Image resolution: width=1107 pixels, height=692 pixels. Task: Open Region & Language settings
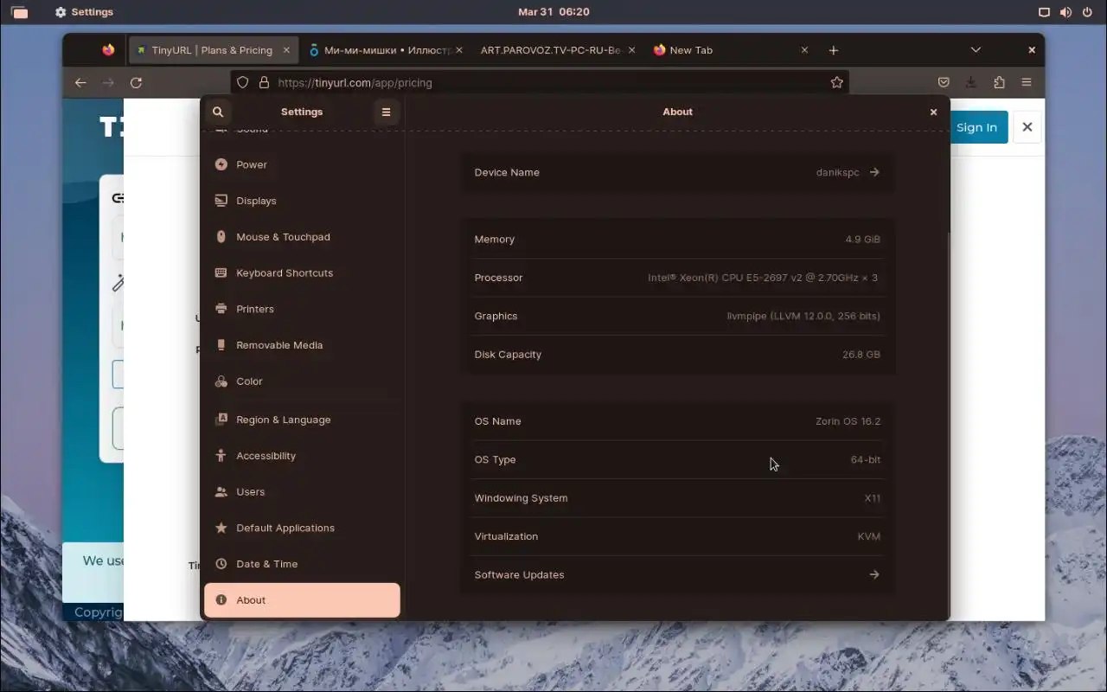(x=302, y=420)
